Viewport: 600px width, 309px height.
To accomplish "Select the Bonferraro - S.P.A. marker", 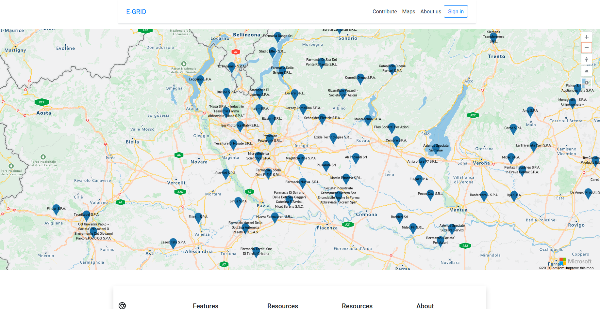I will (x=484, y=196).
